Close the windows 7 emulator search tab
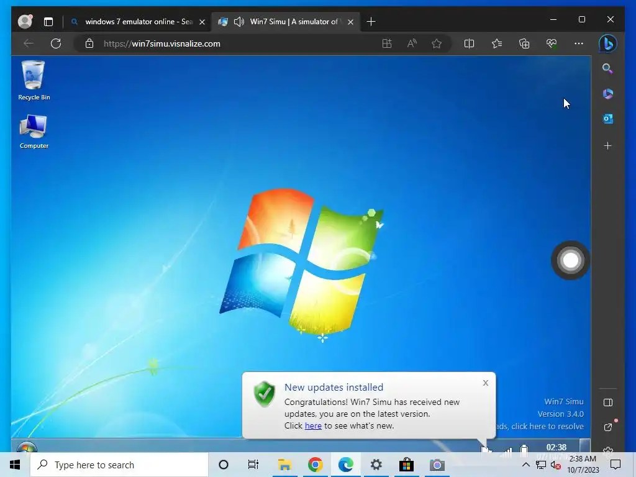 point(202,22)
